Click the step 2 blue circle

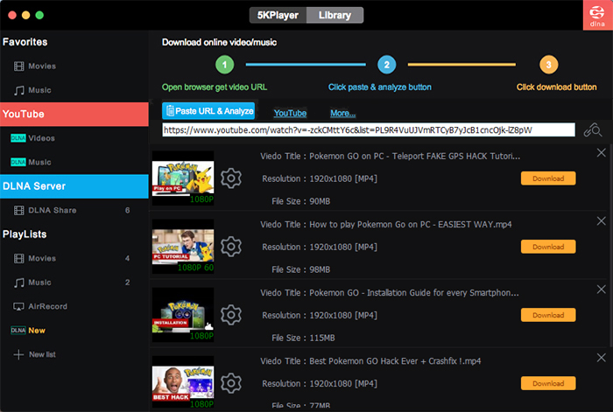pyautogui.click(x=387, y=65)
